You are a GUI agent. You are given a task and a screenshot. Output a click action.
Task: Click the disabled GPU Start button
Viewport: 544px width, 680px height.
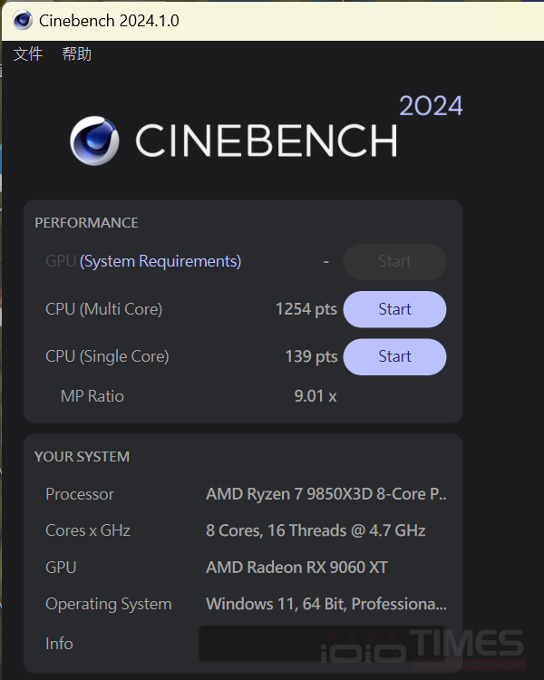point(394,261)
